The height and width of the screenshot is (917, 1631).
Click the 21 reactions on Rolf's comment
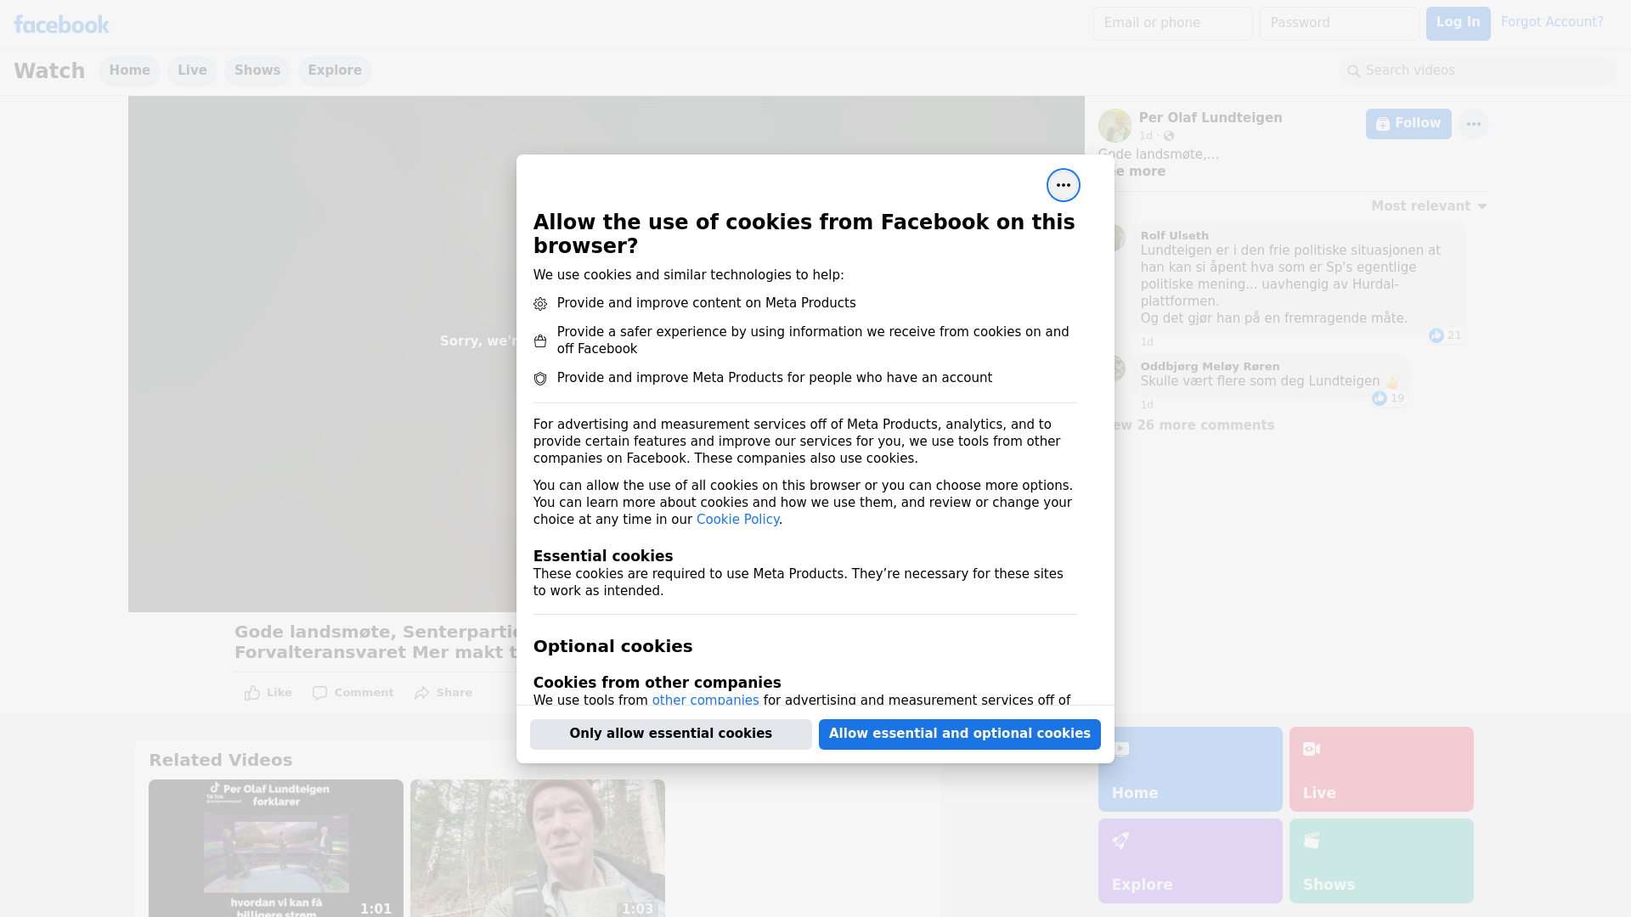click(x=1445, y=335)
